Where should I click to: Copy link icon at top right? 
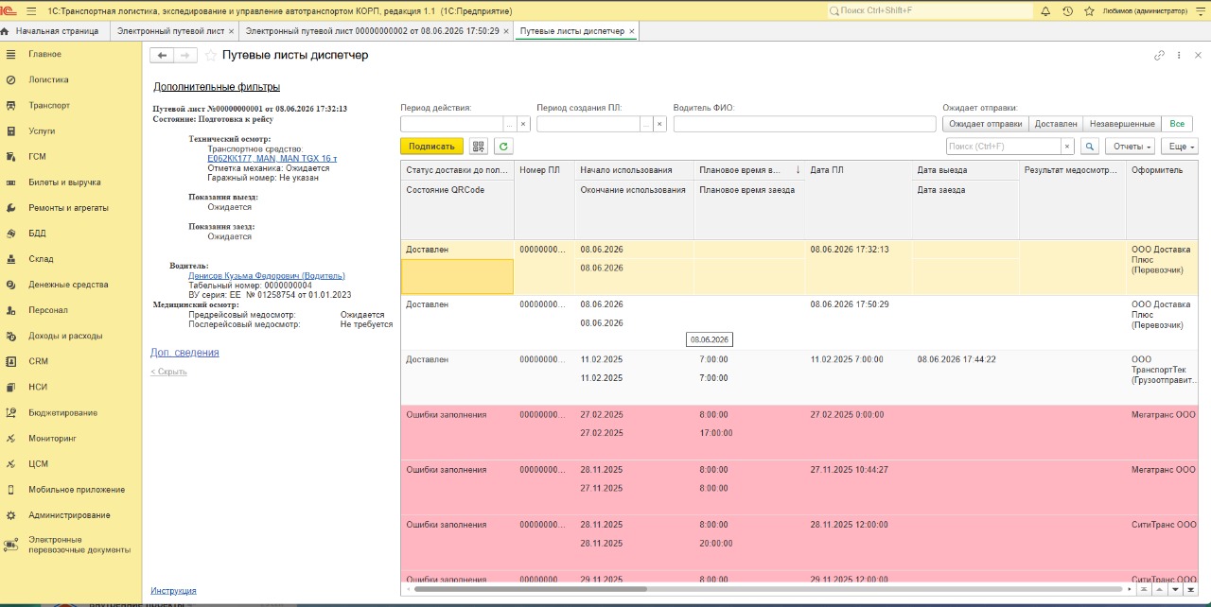1159,56
